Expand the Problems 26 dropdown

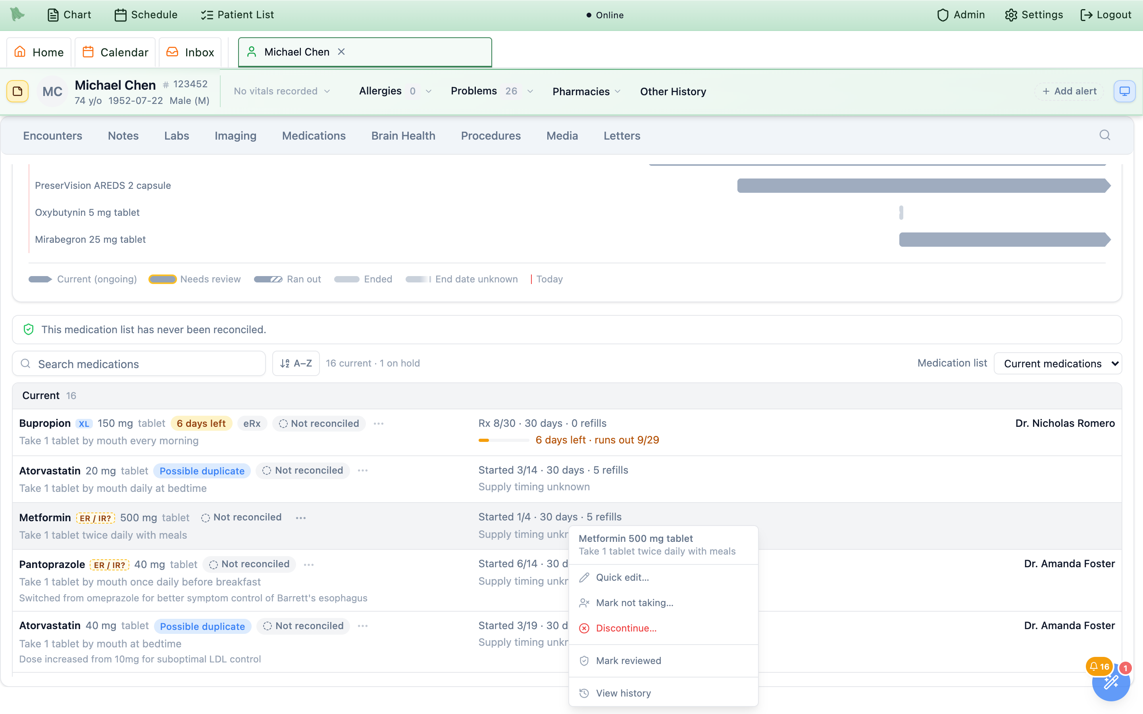click(491, 91)
